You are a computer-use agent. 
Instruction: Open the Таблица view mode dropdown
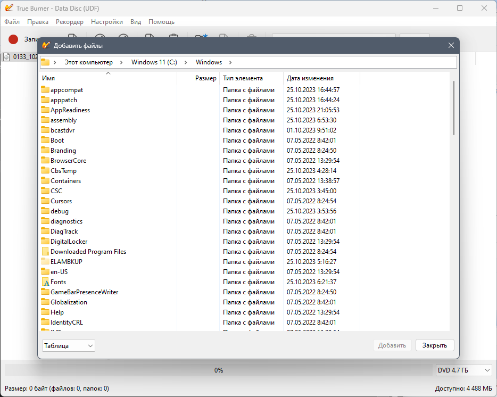69,345
